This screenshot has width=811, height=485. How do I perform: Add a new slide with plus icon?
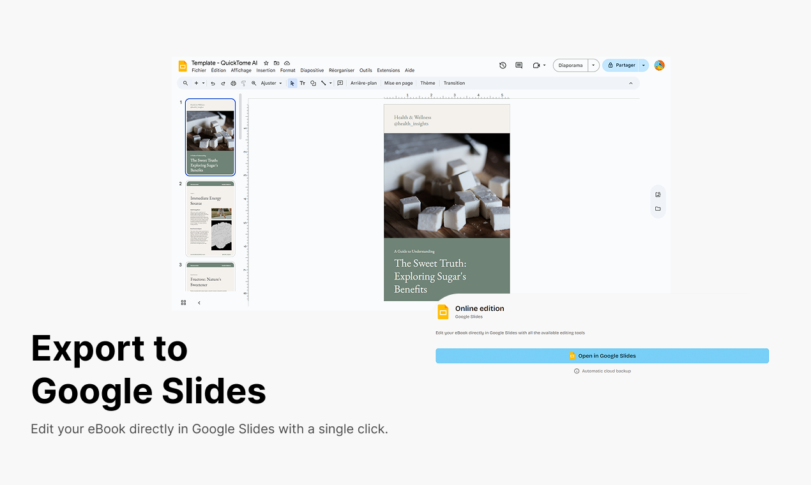tap(197, 83)
